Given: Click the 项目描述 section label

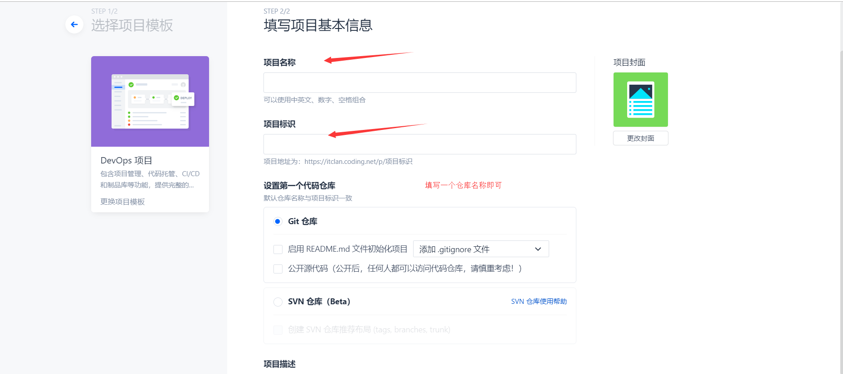Looking at the screenshot, I should [x=279, y=364].
